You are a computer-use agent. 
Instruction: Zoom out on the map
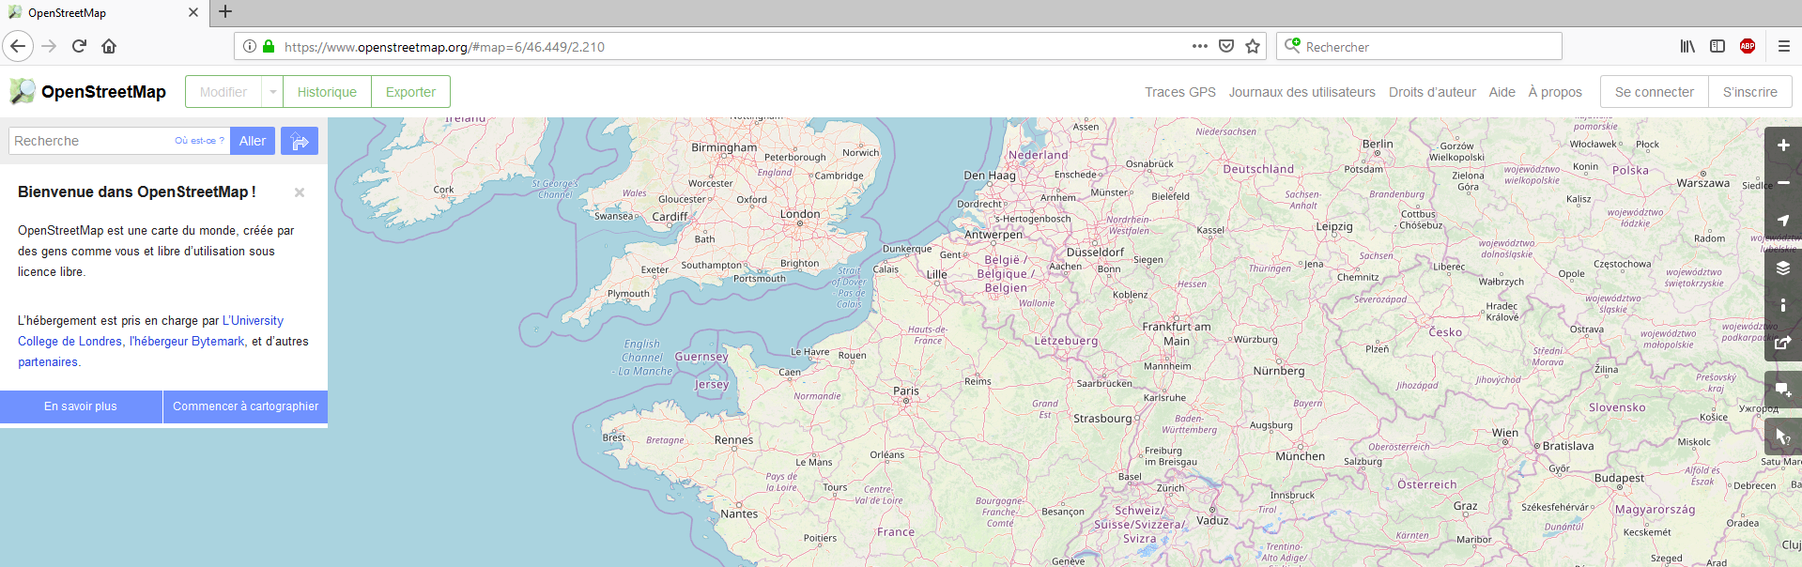1782,183
